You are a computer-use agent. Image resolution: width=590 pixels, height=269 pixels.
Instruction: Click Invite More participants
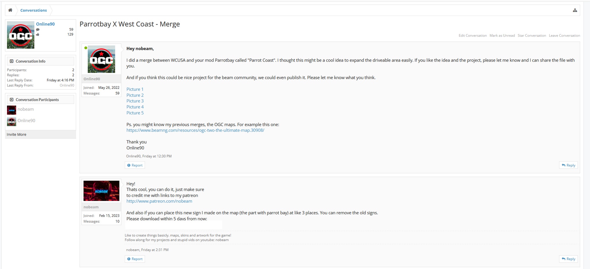(x=16, y=134)
